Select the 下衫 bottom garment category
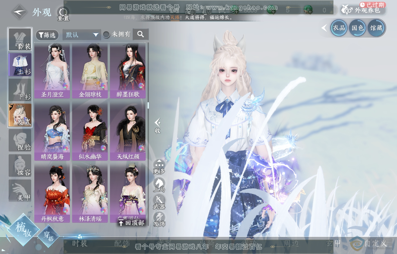 coord(20,90)
